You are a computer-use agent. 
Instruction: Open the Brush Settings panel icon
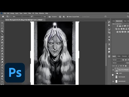109,29
